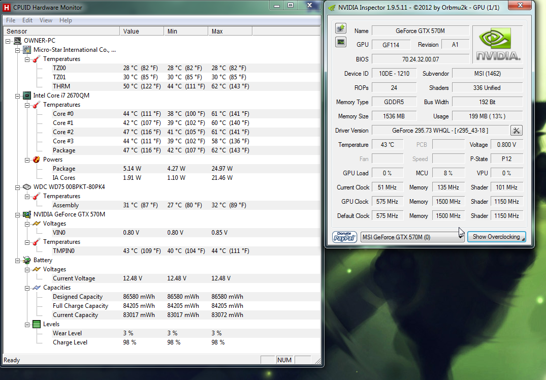The width and height of the screenshot is (546, 380).
Task: Collapse the Battery node
Action: click(18, 261)
